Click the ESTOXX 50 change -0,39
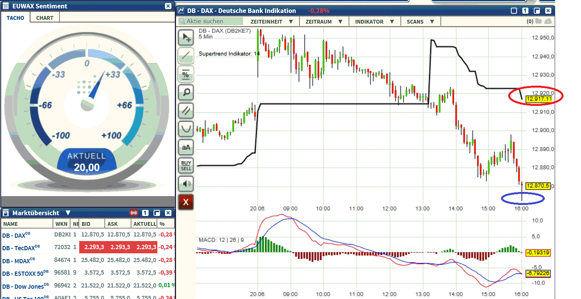Screen dimensions: 581x299 (x=165, y=273)
